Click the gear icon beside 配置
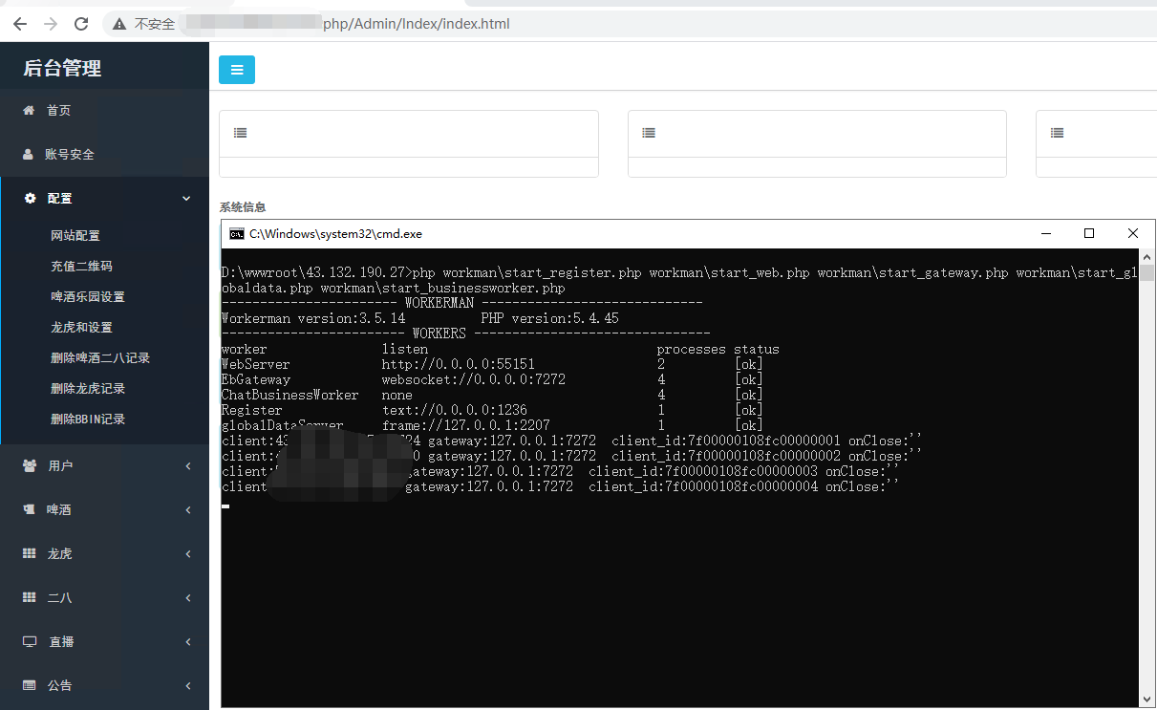Screen dimensions: 1157x710 click(x=30, y=199)
